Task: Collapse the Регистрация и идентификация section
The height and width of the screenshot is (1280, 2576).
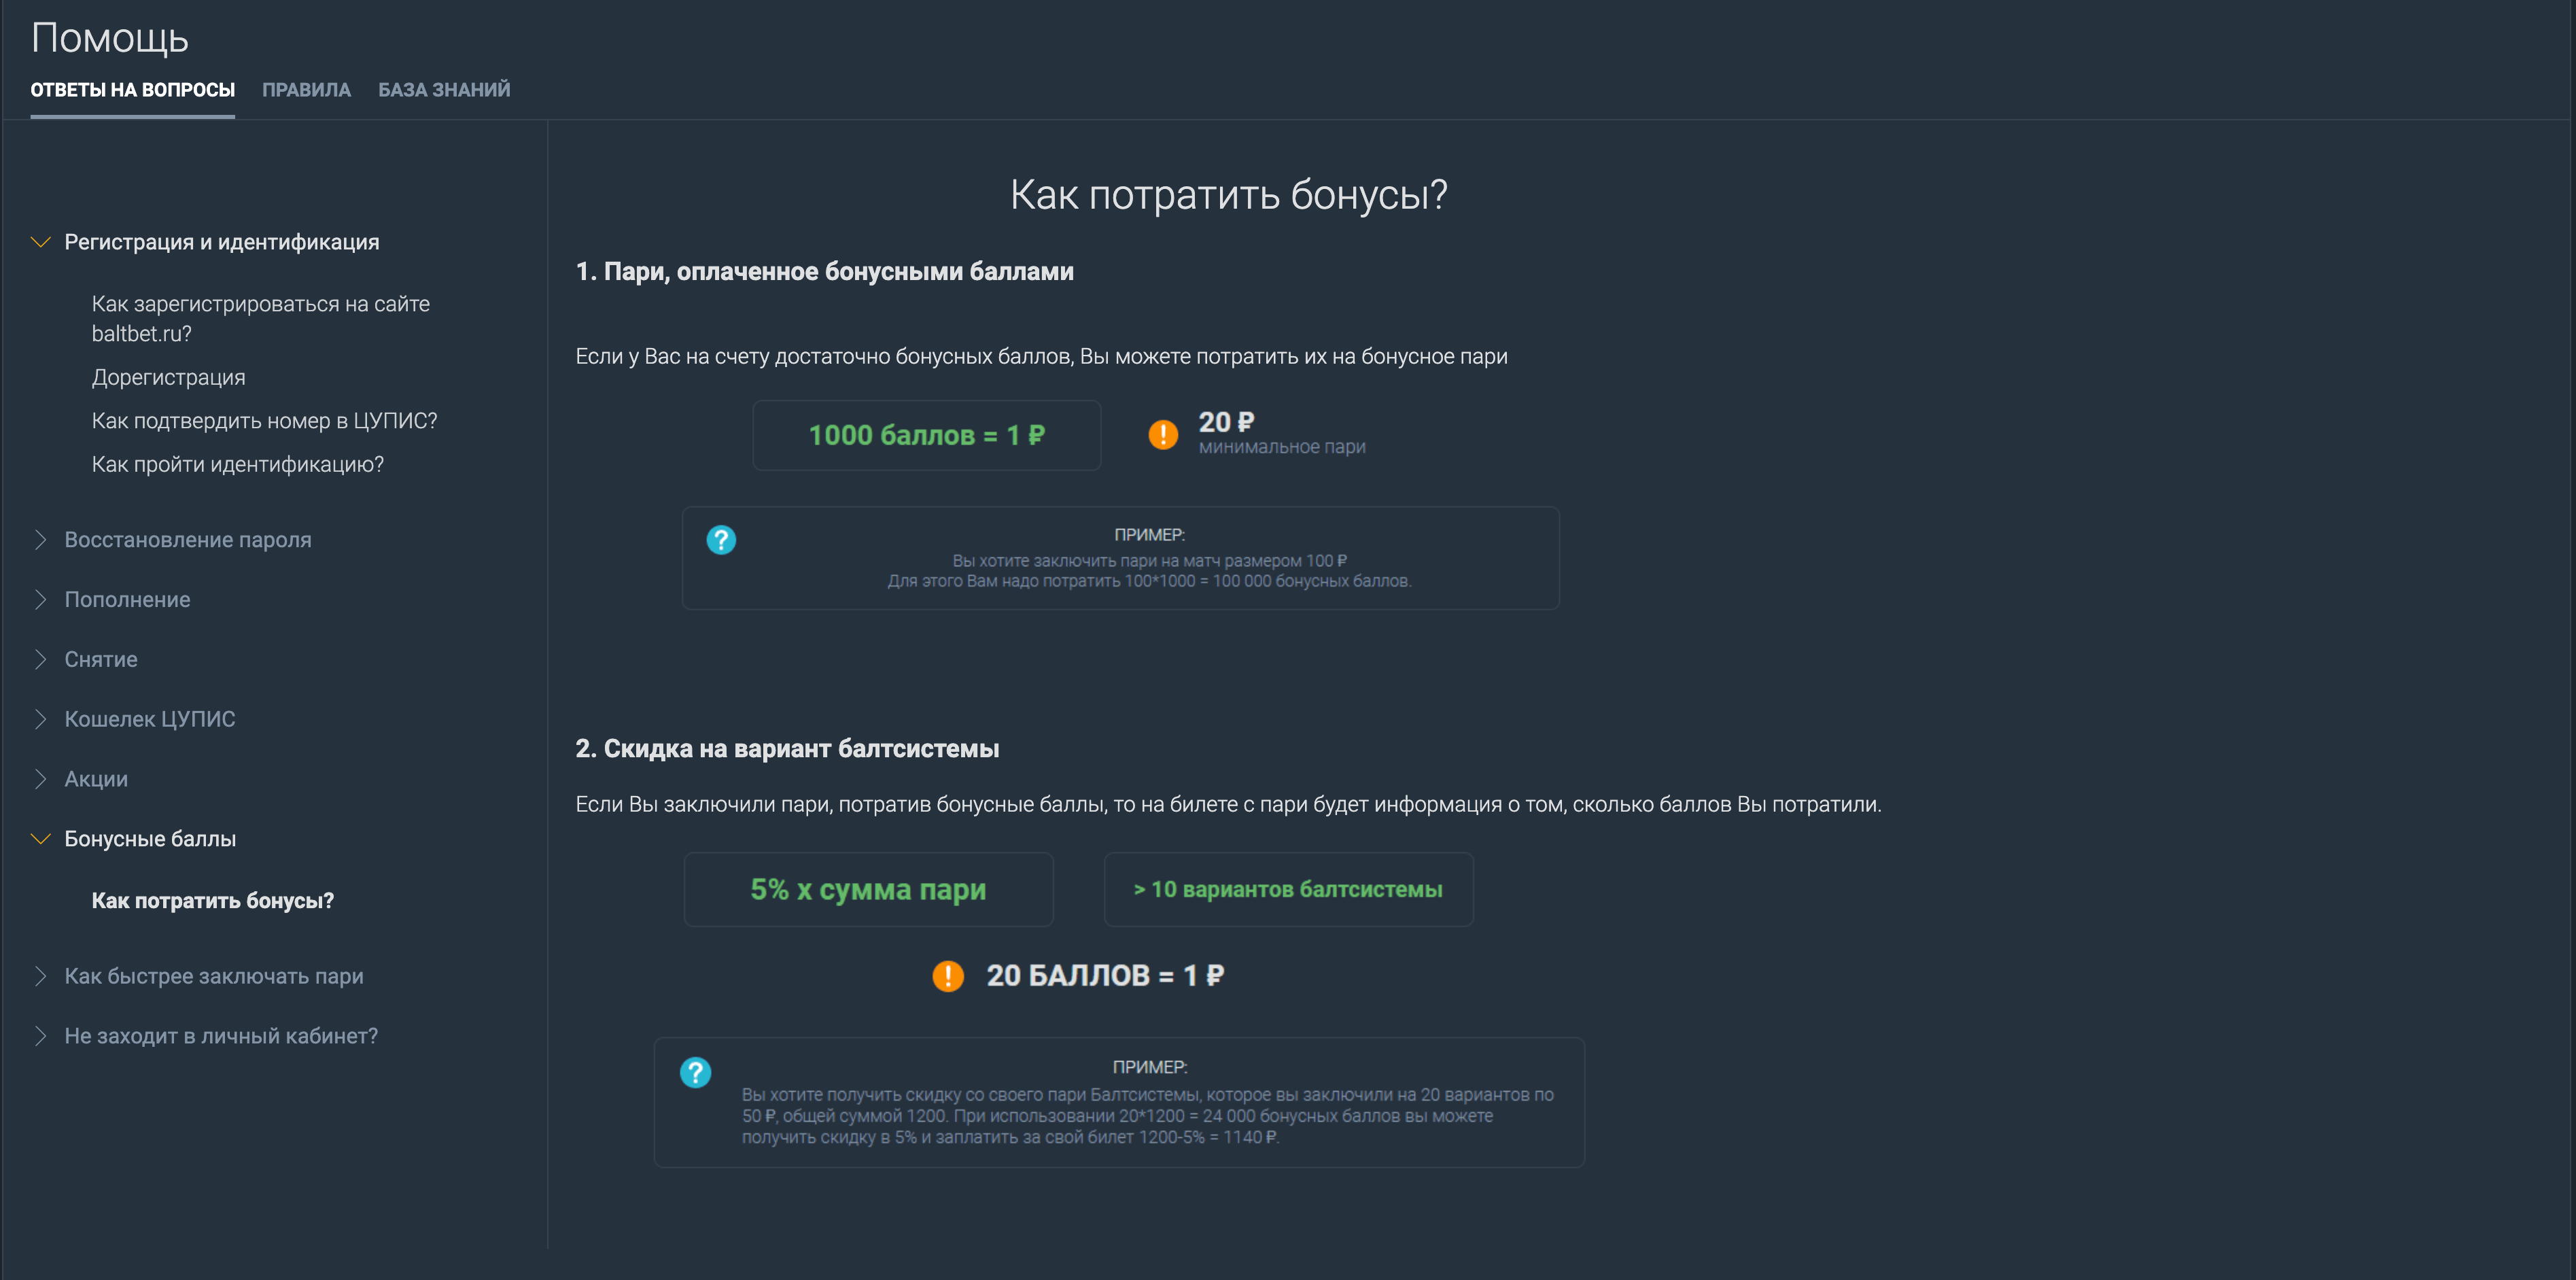Action: tap(41, 242)
